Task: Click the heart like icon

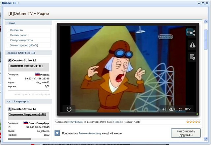Action: point(57,133)
